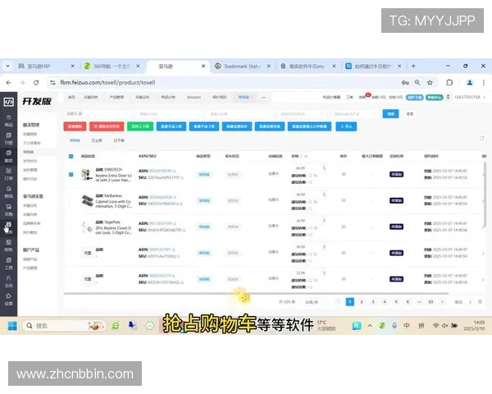This screenshot has height=394, width=492.
Task: Click the code logo above the sidebar
Action: coord(8,102)
